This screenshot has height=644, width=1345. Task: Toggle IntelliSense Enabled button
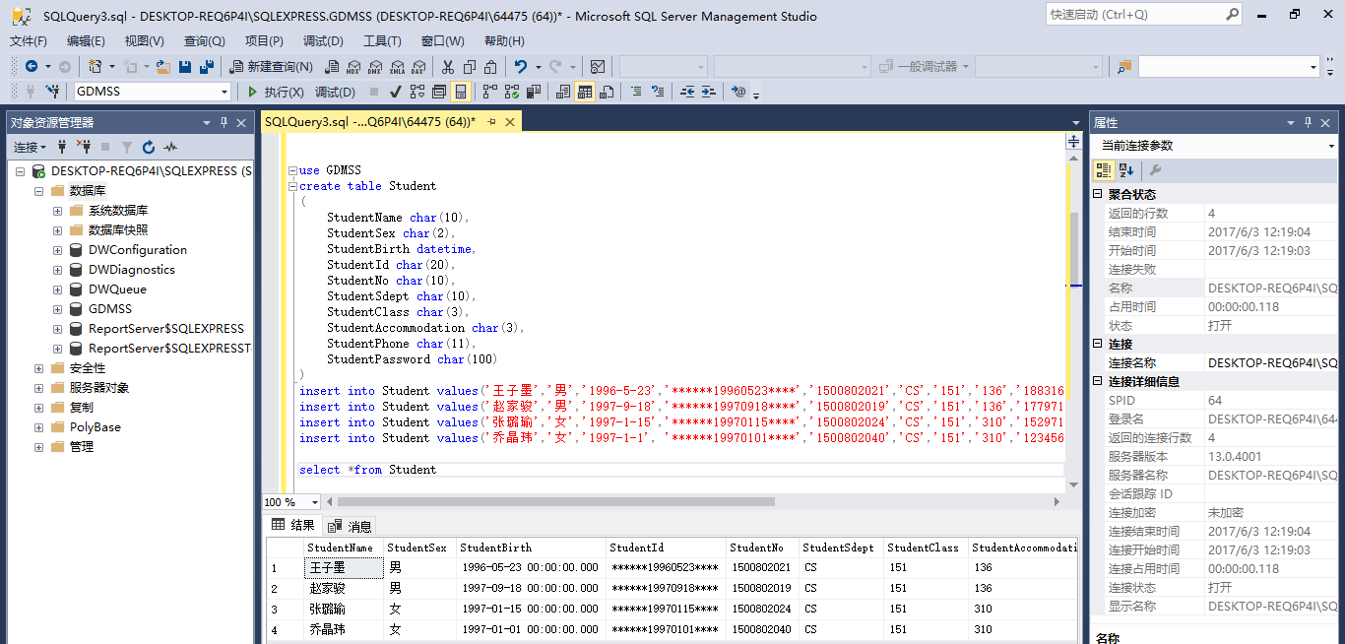tap(460, 92)
